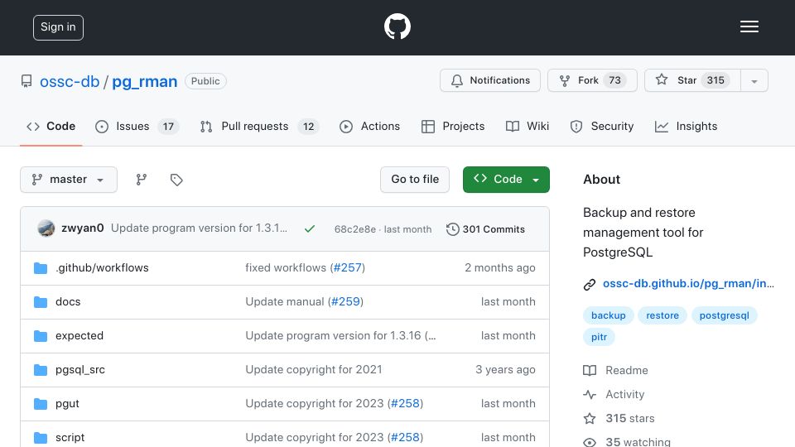
Task: Click the Notifications bell button
Action: (489, 80)
